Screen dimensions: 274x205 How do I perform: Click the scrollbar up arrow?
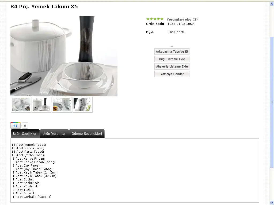click(x=272, y=4)
